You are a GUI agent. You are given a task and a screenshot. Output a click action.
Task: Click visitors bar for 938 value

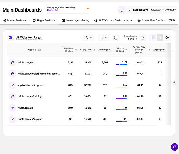point(121,75)
